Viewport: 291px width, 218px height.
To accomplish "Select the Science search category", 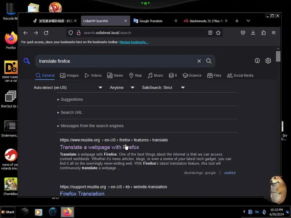I will [x=192, y=76].
